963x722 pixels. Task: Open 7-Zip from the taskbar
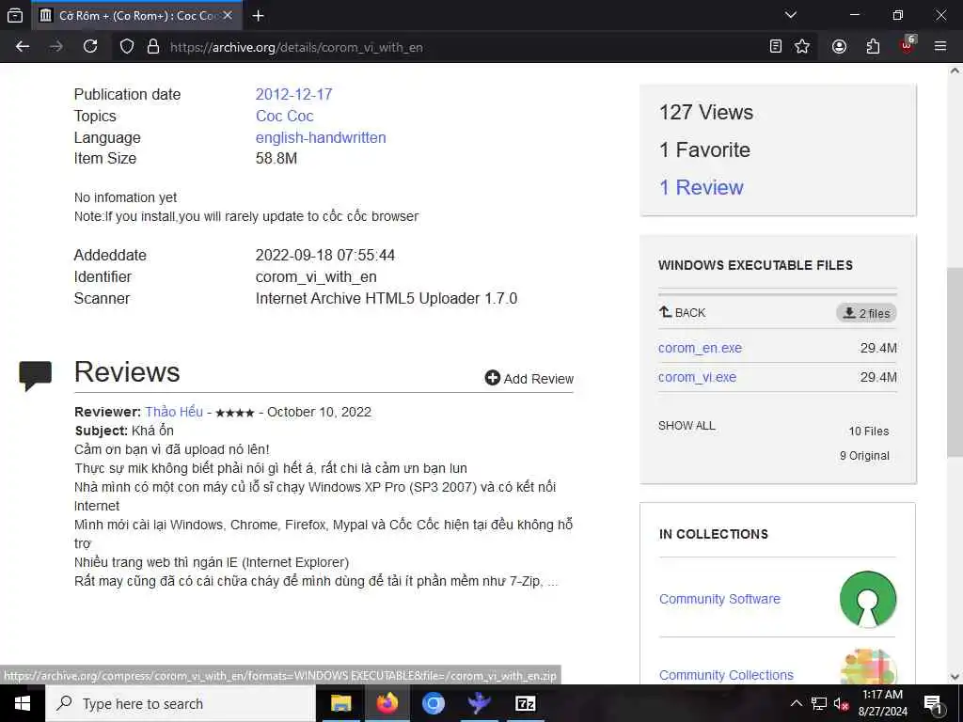point(525,703)
